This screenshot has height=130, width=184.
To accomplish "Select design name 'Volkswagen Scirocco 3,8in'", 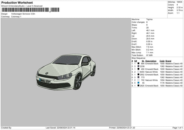I will pos(23,14).
